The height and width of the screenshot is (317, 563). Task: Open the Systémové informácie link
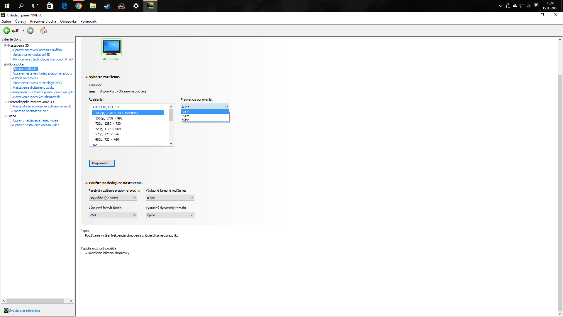point(25,311)
